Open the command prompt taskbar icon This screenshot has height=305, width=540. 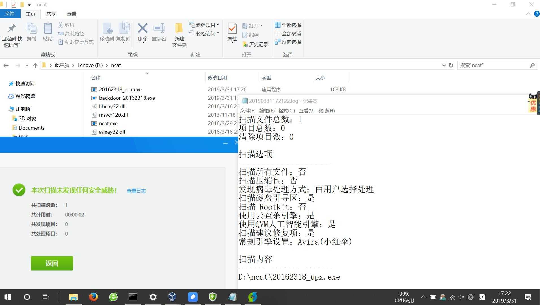pyautogui.click(x=133, y=297)
